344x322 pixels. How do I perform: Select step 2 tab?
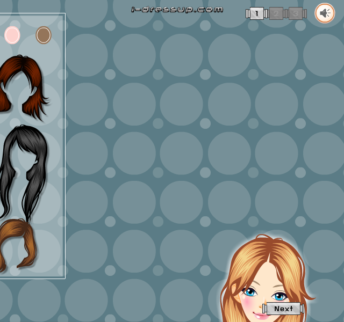[x=276, y=13]
